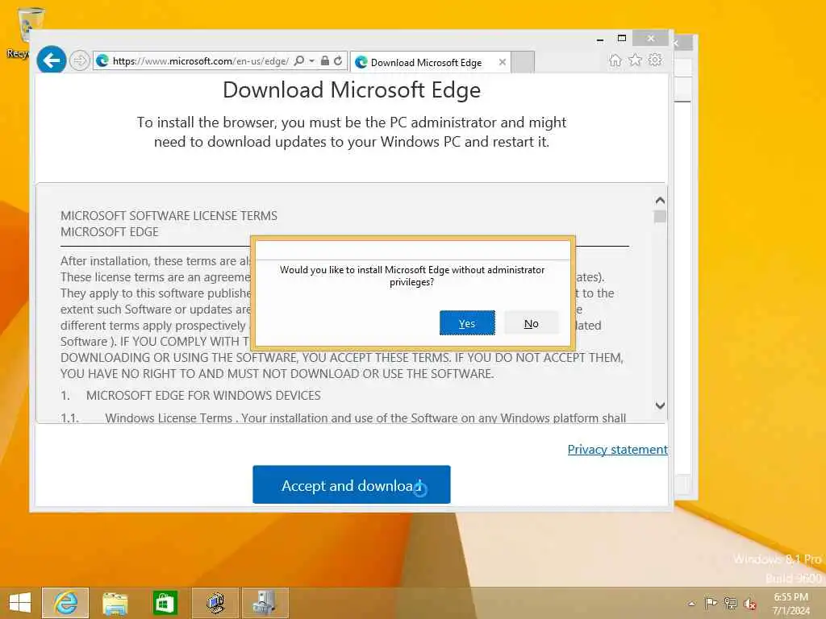Viewport: 826px width, 619px height.
Task: Click the 1. MICROSOFT EDGE FOR WINDOWS DEVICES line
Action: coord(190,395)
